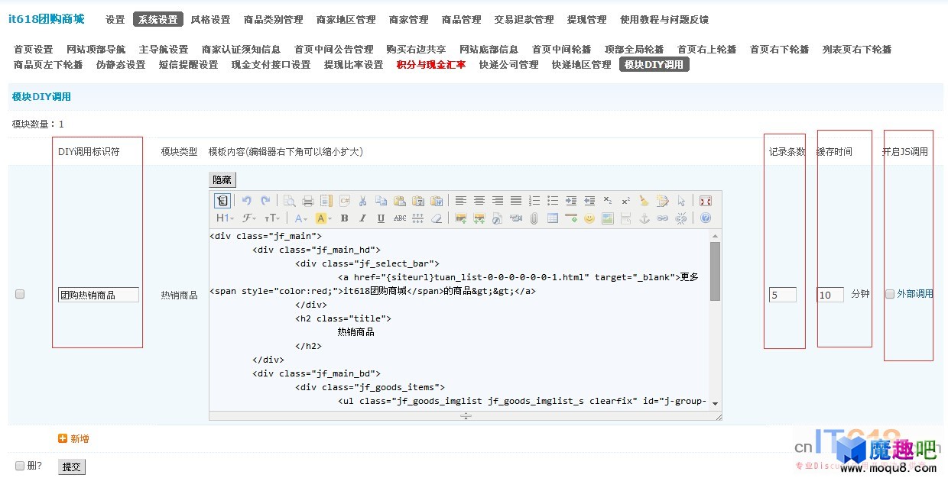The height and width of the screenshot is (478, 948).
Task: Open 交易退款管理 in top menu
Action: [x=524, y=20]
